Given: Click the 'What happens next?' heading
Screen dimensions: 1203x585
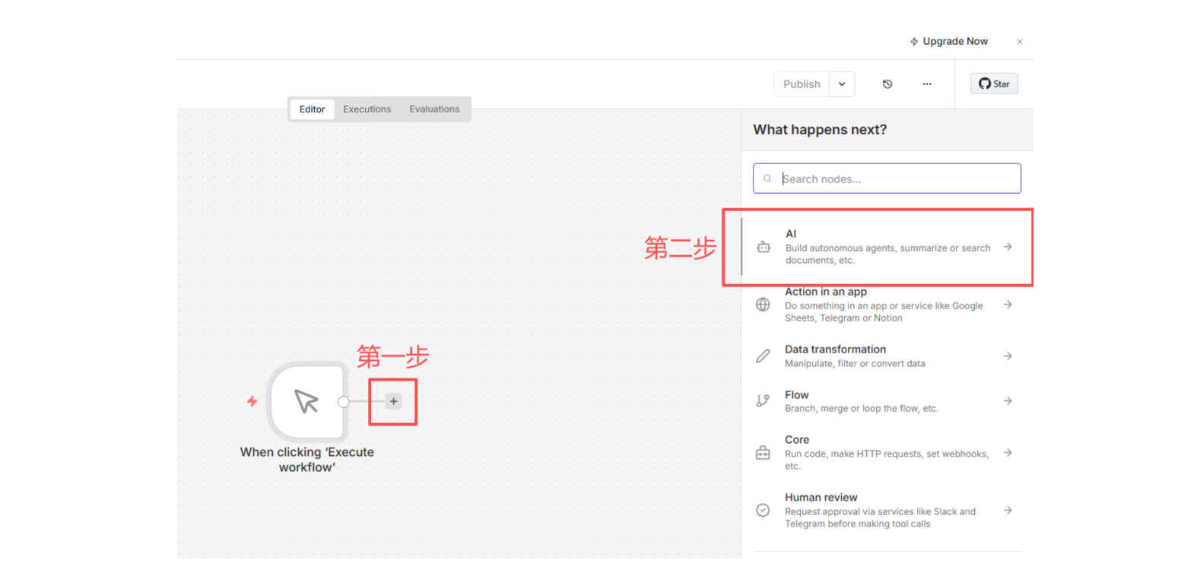Looking at the screenshot, I should click(x=820, y=130).
